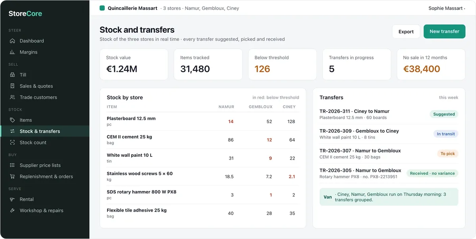
Task: Click the Workshop & repairs wrench icon
Action: click(12, 210)
